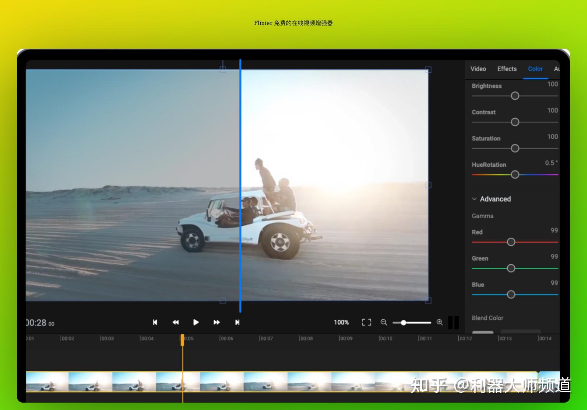Select the Color tab
Viewport: 587px width, 410px height.
[535, 69]
